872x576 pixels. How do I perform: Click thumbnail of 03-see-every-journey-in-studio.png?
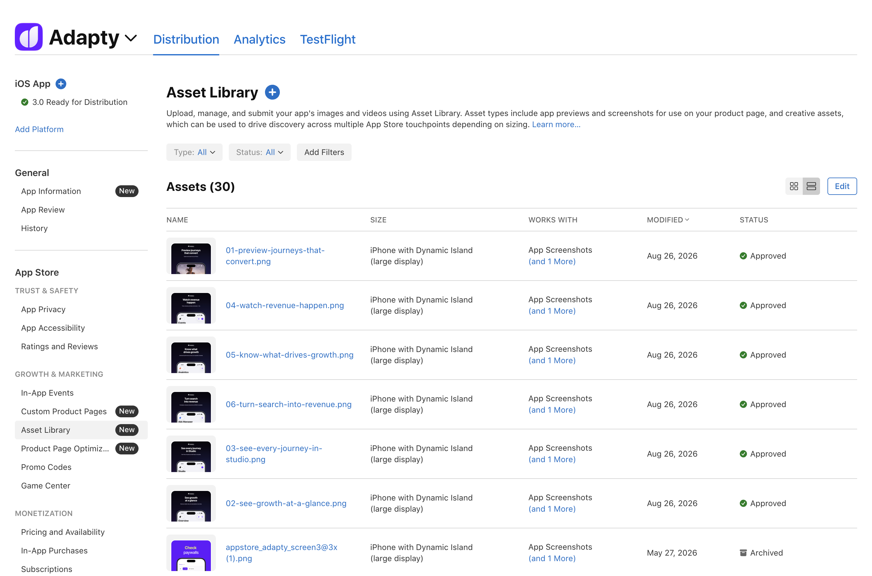[x=191, y=454]
